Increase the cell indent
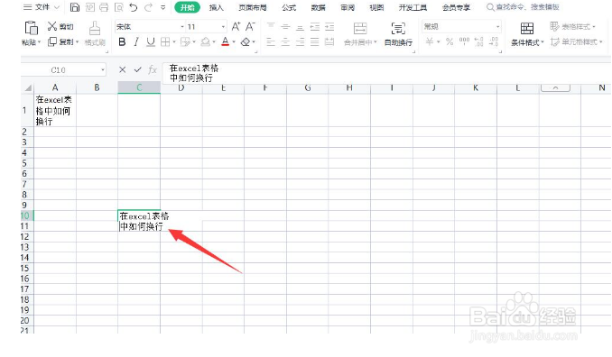The height and width of the screenshot is (357, 612). click(329, 26)
